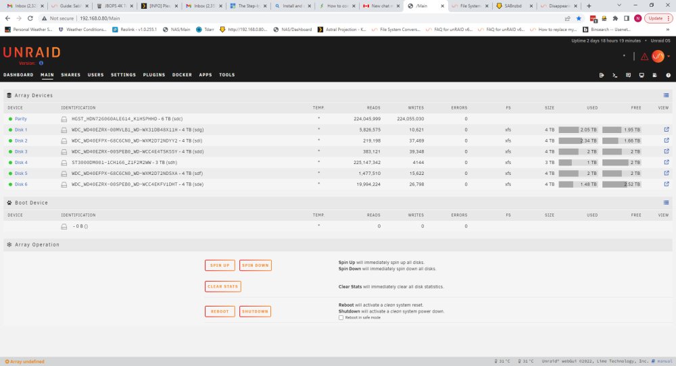Open the Disk 5 device link
This screenshot has width=676, height=366.
point(21,174)
